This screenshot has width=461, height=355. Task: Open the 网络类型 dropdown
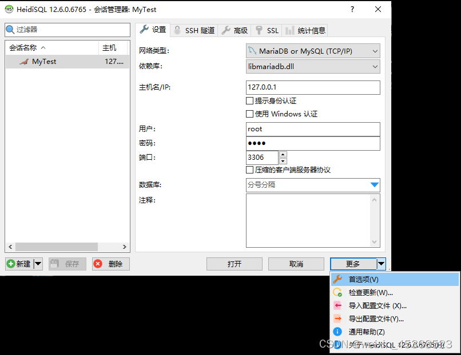pos(376,51)
